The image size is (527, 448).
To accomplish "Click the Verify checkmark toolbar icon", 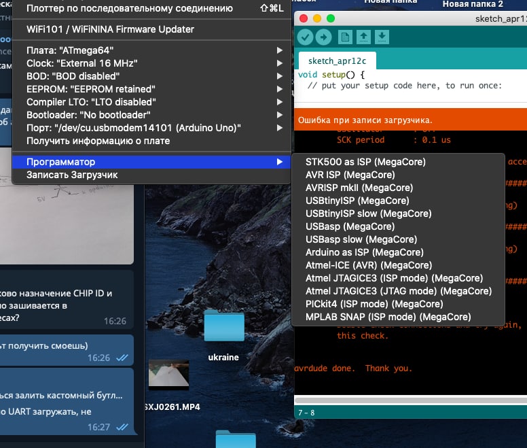I will tap(305, 37).
